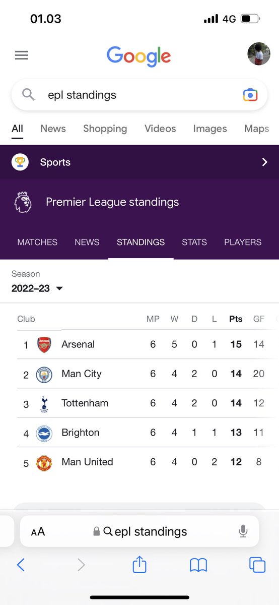Open the hamburger menu icon
This screenshot has height=605, width=279.
(22, 55)
